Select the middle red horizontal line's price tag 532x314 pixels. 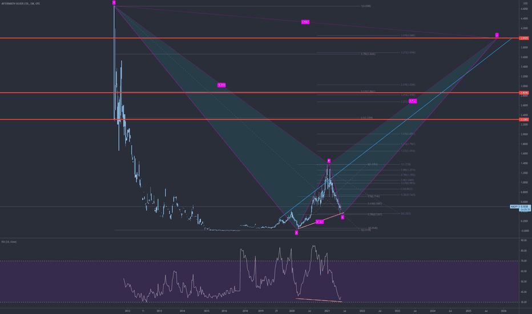pos(524,92)
